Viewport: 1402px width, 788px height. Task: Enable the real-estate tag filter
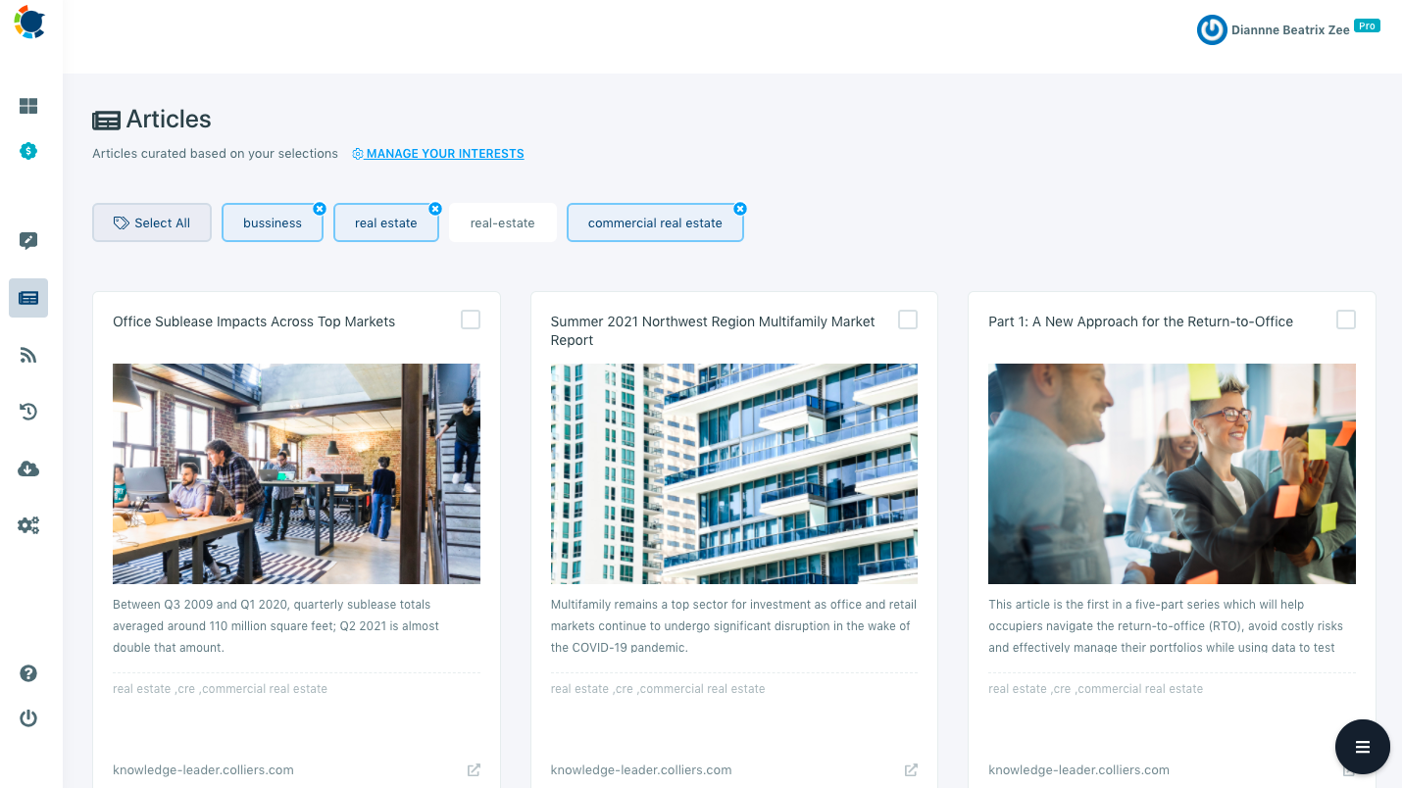point(502,222)
